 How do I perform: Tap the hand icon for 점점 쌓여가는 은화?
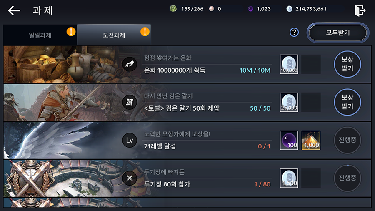click(x=130, y=64)
